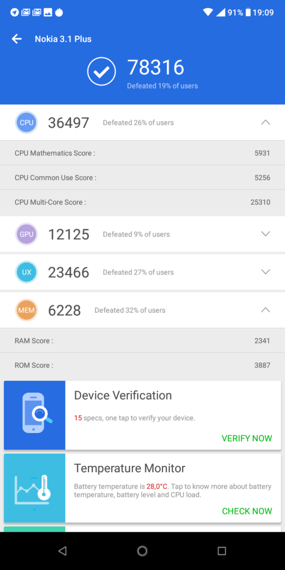Tap the Nokia 3.1 Plus title text
This screenshot has width=285, height=570.
coord(63,39)
